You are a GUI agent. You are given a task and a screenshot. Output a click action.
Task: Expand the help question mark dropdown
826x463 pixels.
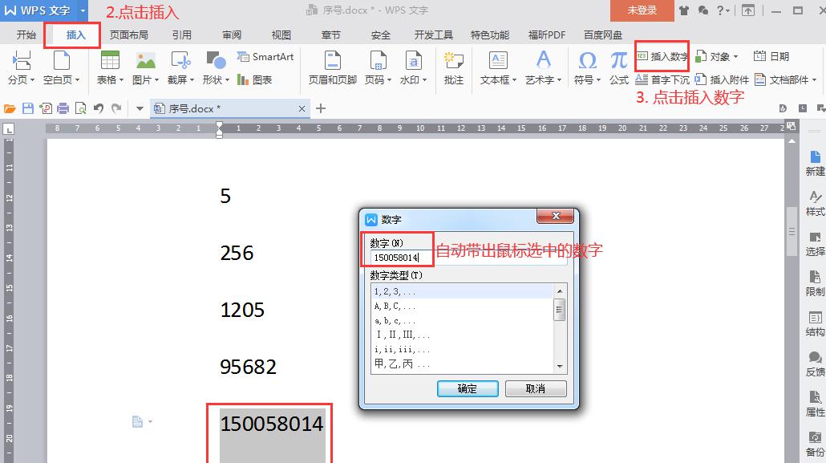723,10
